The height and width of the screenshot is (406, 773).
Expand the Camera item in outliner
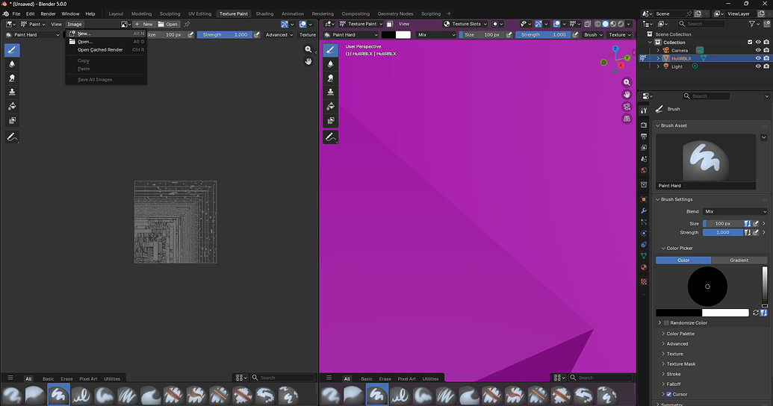click(658, 50)
